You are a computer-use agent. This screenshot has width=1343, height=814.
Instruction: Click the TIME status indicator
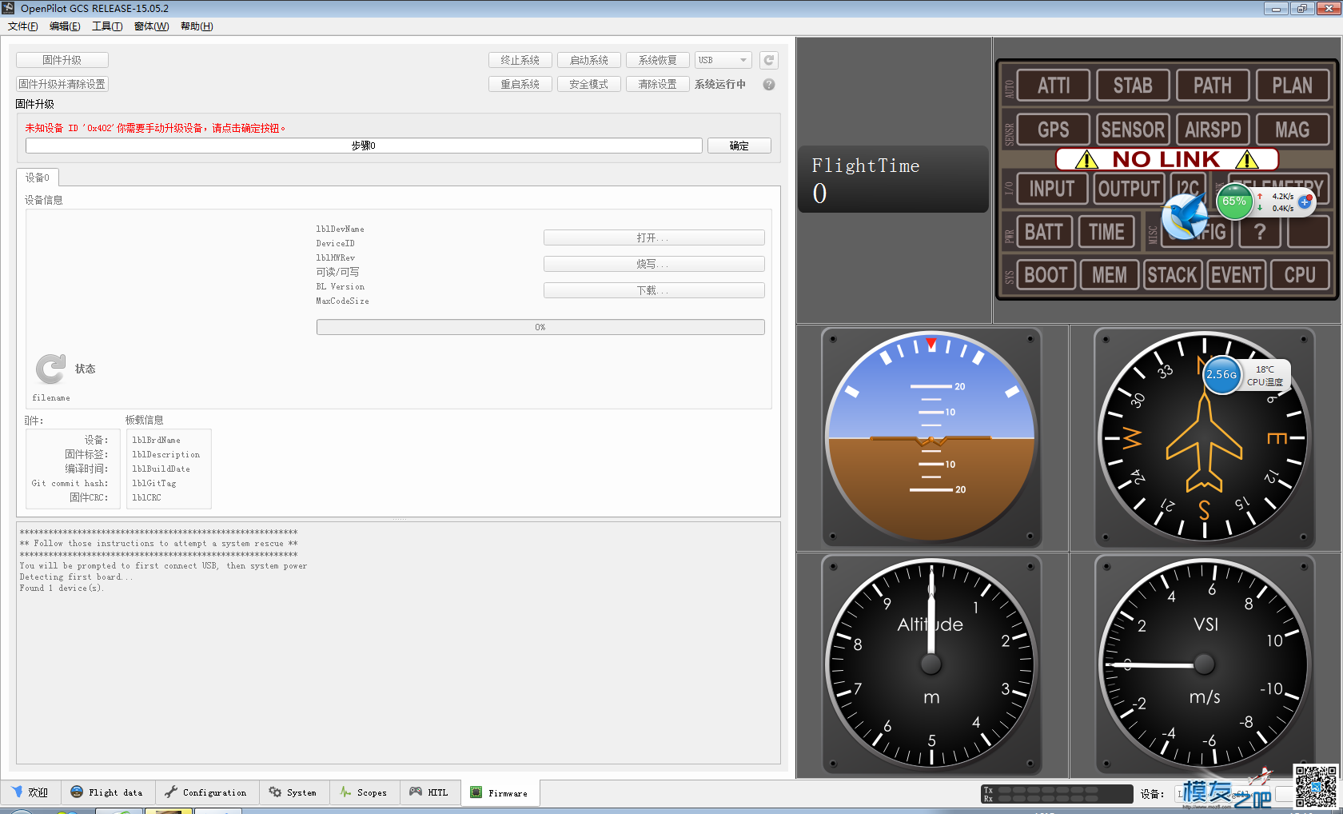pyautogui.click(x=1106, y=232)
